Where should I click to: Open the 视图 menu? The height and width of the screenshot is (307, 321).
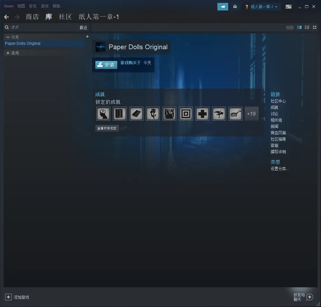(x=21, y=6)
